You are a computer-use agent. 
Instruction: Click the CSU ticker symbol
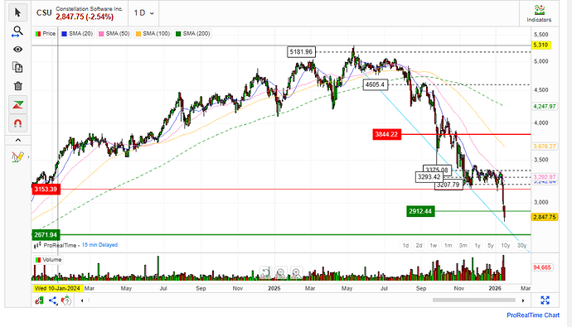(x=44, y=13)
